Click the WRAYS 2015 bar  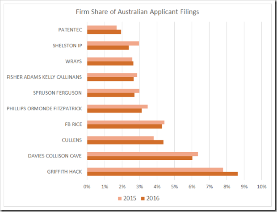pos(110,59)
